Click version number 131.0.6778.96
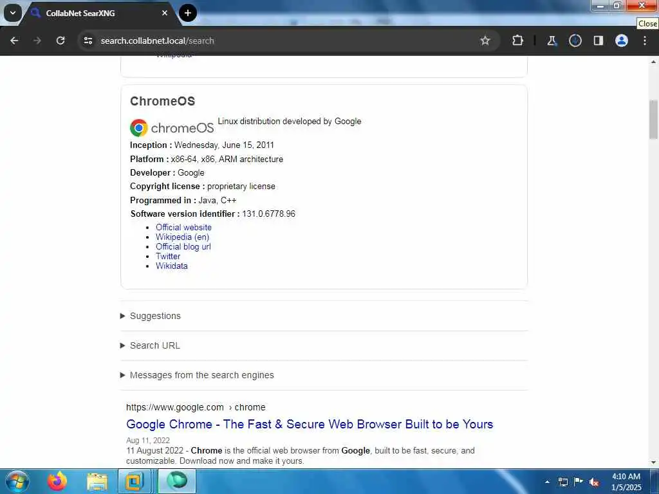Screen dimensions: 659x494 point(269,214)
